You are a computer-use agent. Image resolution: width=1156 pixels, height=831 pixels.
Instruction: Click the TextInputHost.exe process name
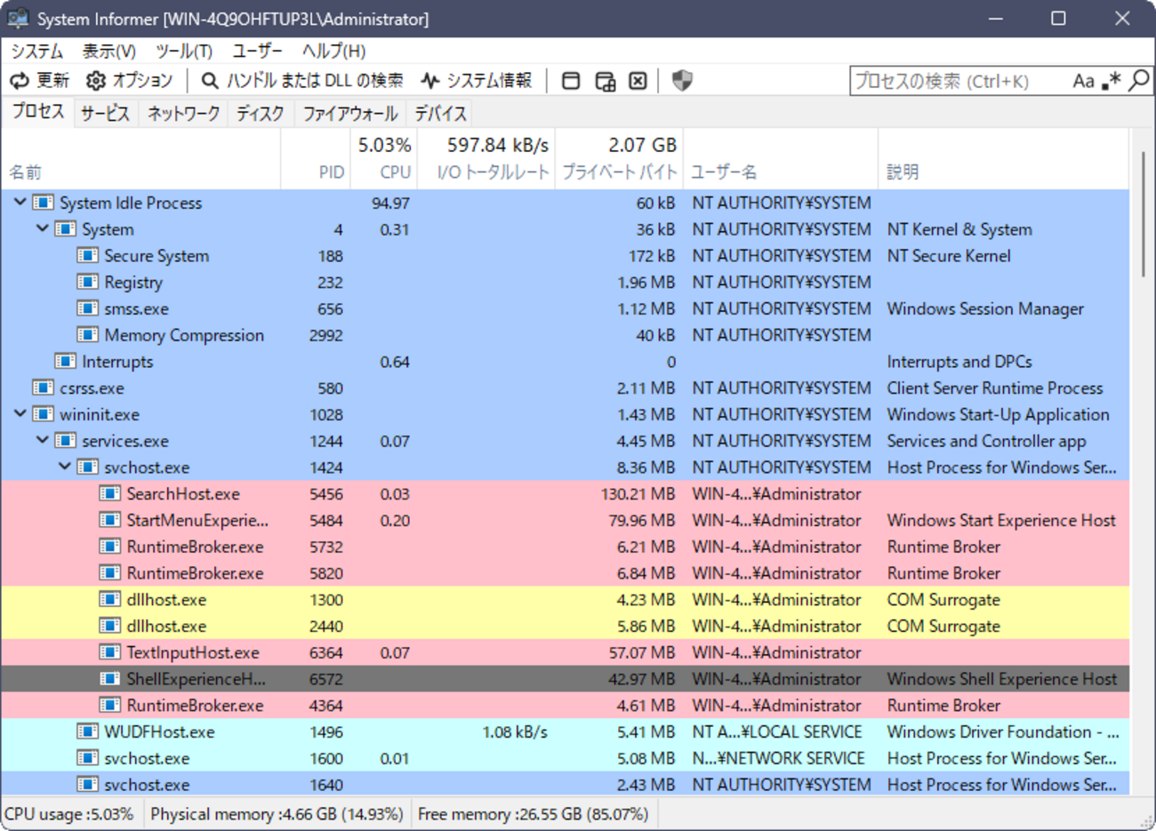coord(193,652)
